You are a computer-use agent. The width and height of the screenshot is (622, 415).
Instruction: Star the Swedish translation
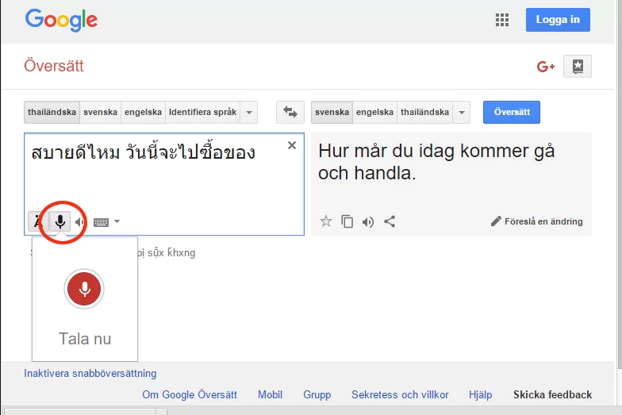[325, 221]
